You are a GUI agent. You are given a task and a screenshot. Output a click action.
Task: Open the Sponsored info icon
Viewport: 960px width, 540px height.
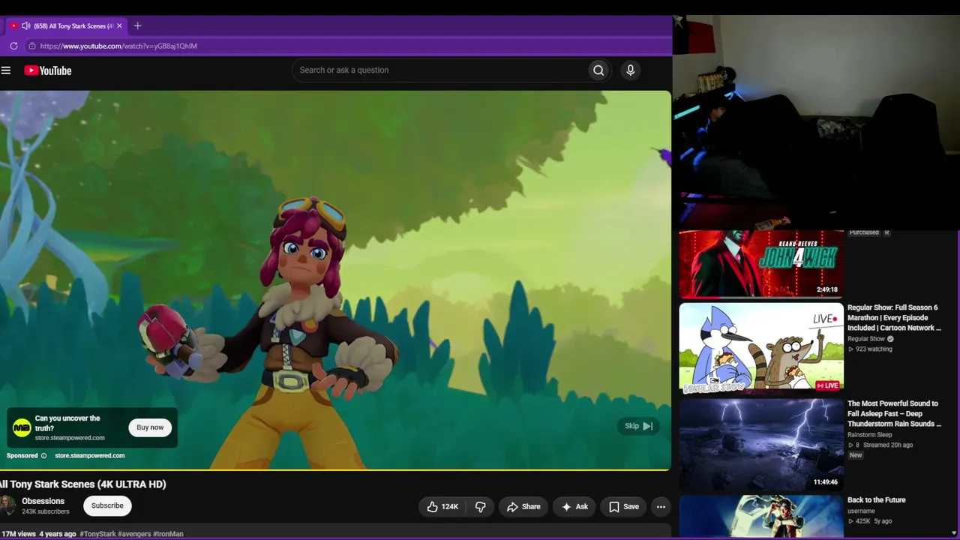point(43,456)
